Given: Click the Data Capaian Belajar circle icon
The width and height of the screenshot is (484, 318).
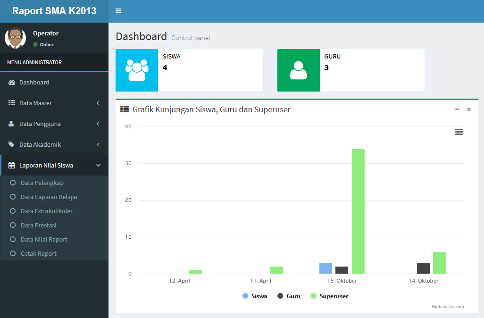Looking at the screenshot, I should pos(13,197).
